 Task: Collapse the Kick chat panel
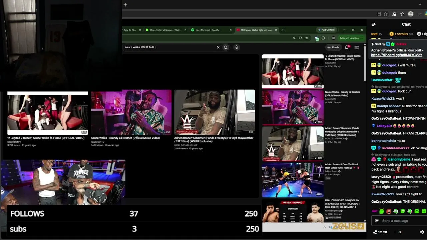tap(374, 24)
